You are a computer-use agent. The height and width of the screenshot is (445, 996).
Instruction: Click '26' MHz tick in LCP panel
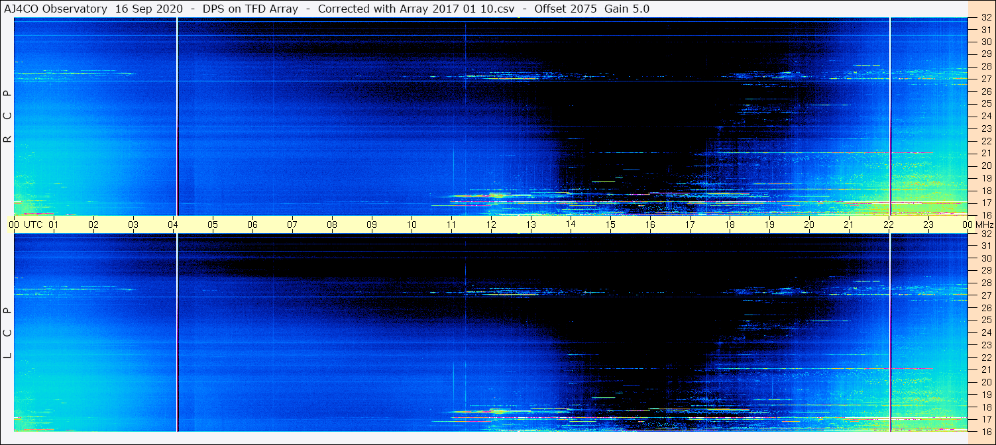pyautogui.click(x=986, y=308)
